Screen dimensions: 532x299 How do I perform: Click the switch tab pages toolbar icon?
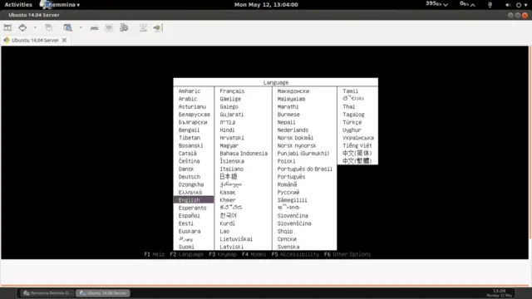tap(49, 27)
